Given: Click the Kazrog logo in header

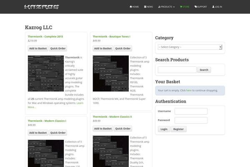Looking at the screenshot, I should pyautogui.click(x=42, y=7).
